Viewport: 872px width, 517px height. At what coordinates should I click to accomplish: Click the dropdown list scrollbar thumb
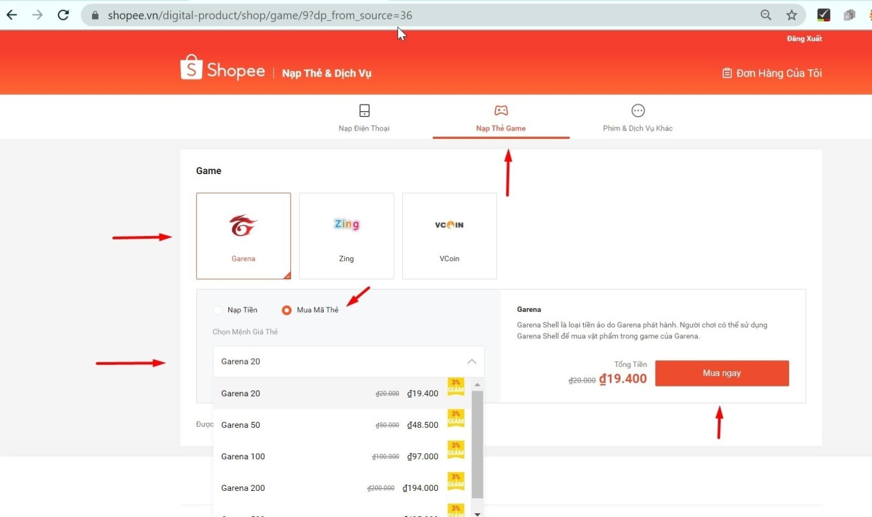tap(477, 444)
